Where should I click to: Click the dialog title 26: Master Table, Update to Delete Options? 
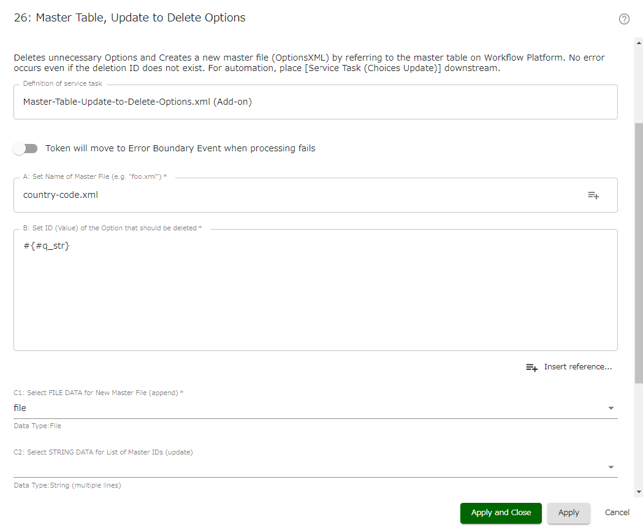pos(129,18)
